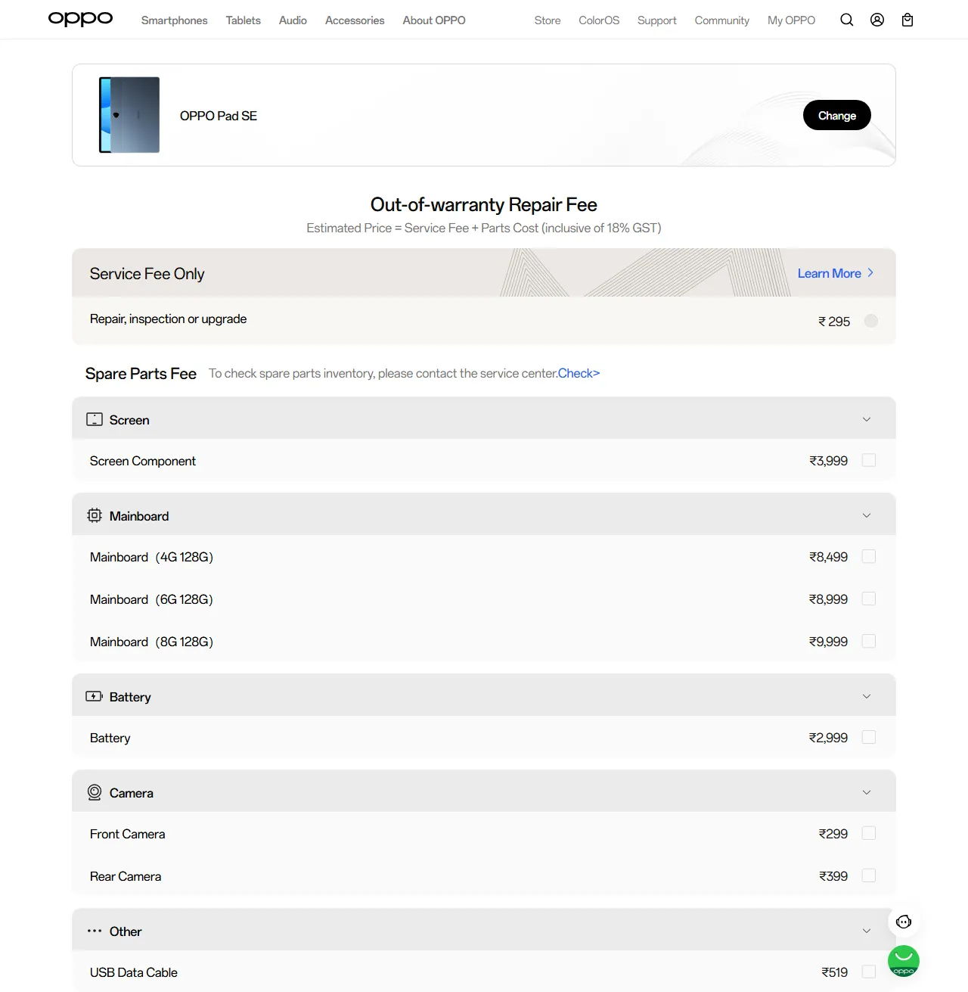Open the chat assistant robot icon
This screenshot has width=968, height=992.
[x=904, y=922]
